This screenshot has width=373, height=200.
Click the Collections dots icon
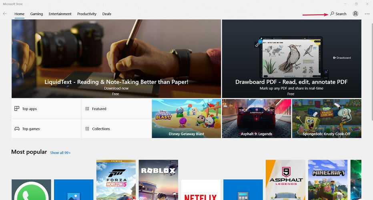point(87,129)
